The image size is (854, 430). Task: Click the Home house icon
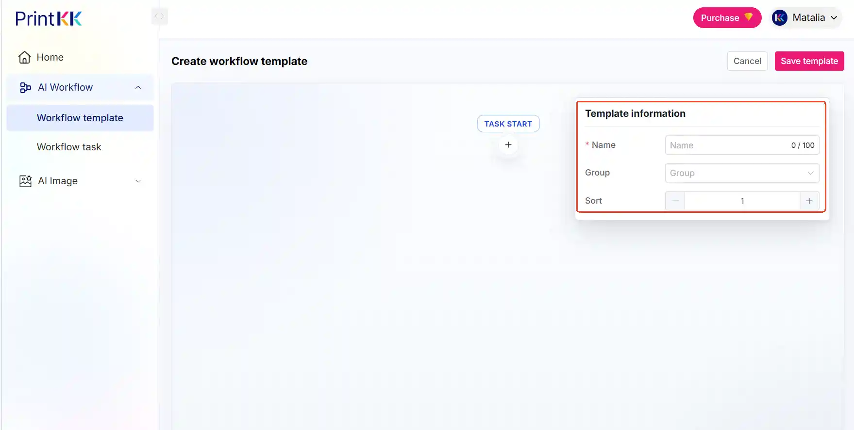coord(25,57)
